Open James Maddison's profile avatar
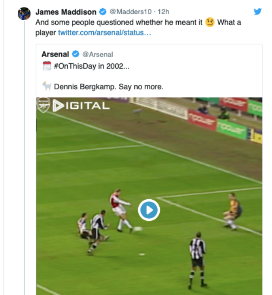This screenshot has width=272, height=295. (x=24, y=14)
